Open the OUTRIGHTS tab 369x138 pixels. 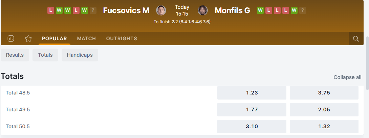click(122, 38)
